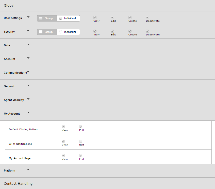Expand the User Settings section arrow
The width and height of the screenshot is (215, 189).
click(x=28, y=17)
